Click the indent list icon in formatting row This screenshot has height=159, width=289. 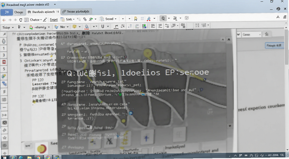167,26
